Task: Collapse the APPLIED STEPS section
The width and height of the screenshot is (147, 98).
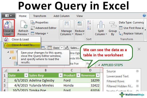Action: pyautogui.click(x=99, y=65)
